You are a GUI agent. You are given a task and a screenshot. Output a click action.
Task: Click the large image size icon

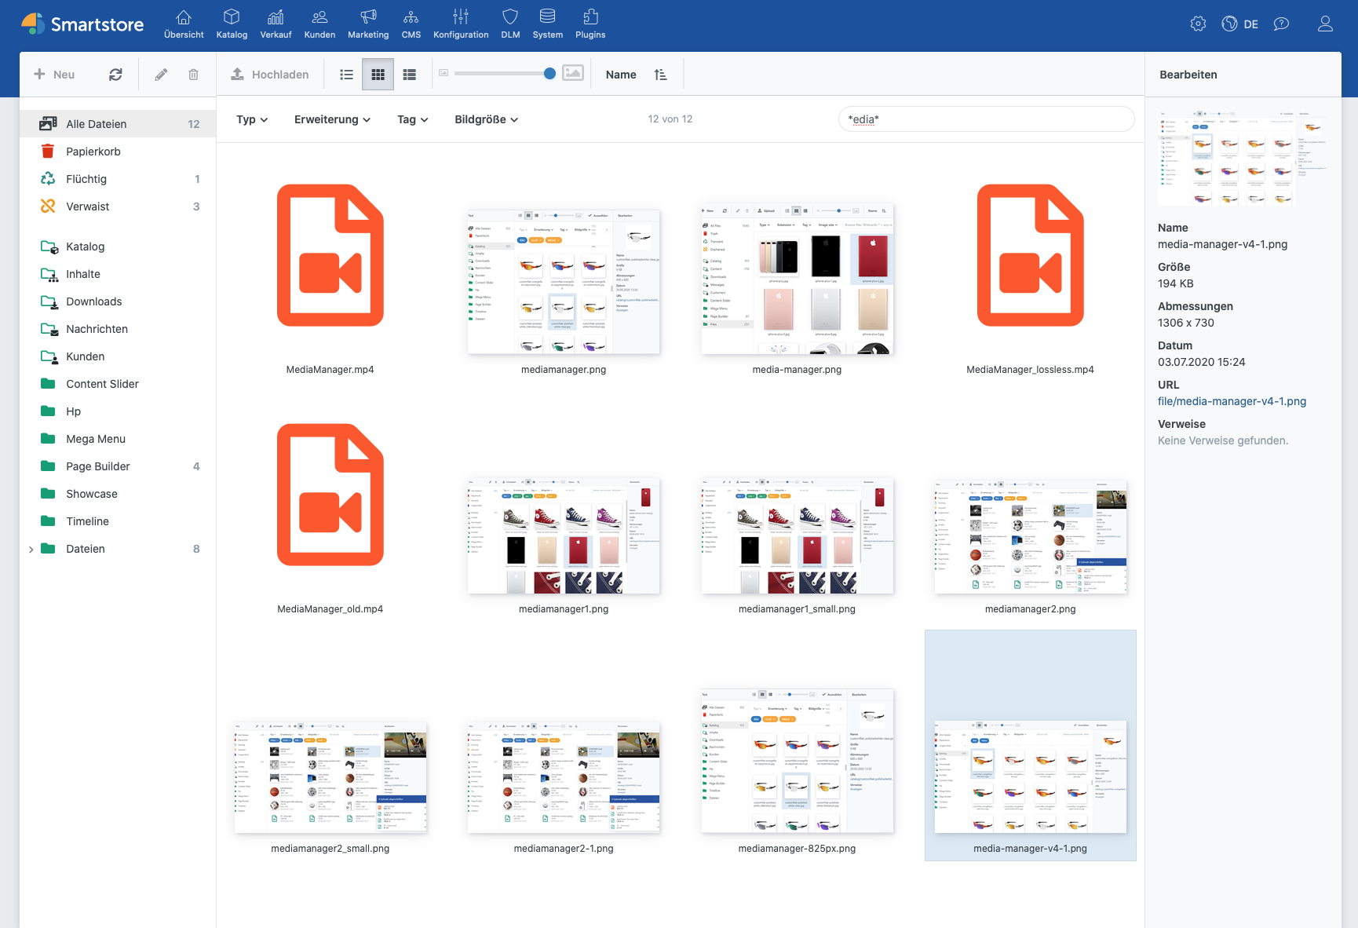tap(573, 73)
